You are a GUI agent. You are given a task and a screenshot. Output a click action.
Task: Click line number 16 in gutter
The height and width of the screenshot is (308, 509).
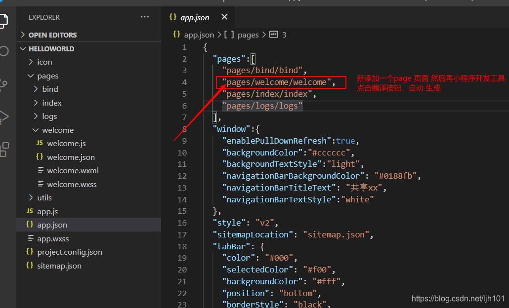coord(182,223)
